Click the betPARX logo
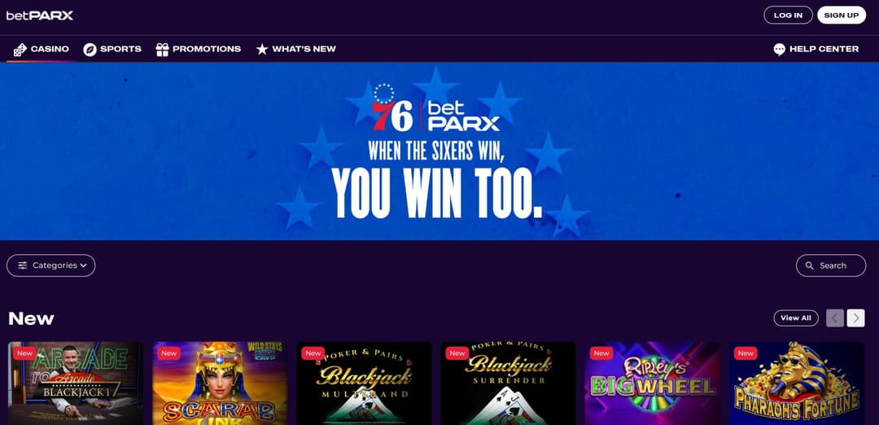 40,15
